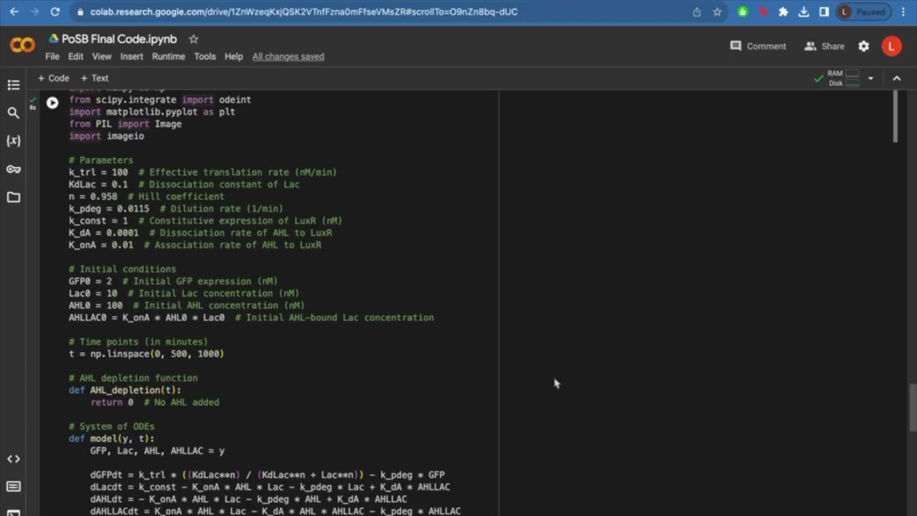Image resolution: width=917 pixels, height=516 pixels.
Task: Open the browser downloads icon
Action: click(x=804, y=11)
